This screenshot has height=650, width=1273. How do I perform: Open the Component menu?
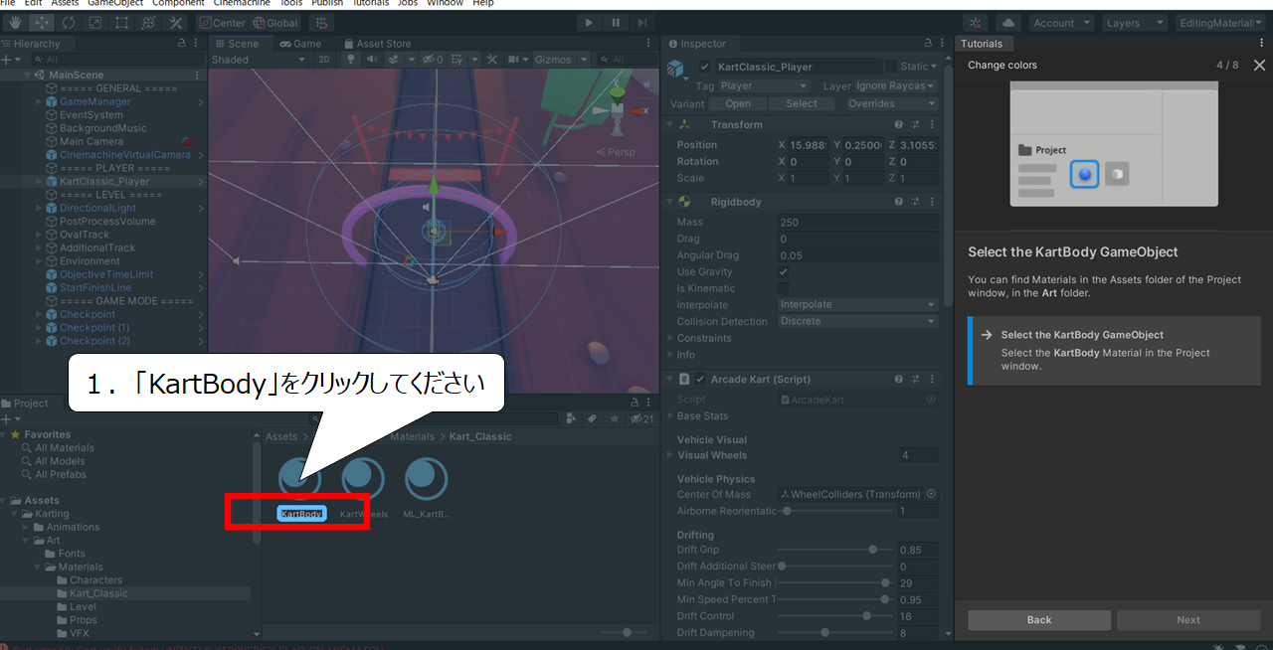178,3
